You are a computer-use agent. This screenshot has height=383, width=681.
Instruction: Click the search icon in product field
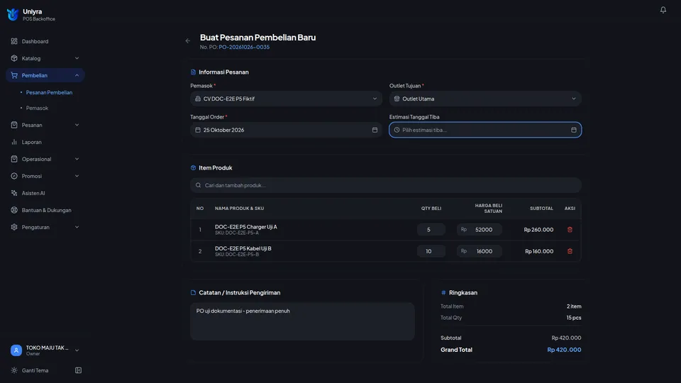point(198,185)
